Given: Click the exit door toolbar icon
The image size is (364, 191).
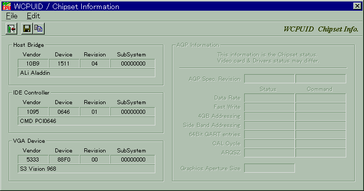Looking at the screenshot, I should (11, 29).
